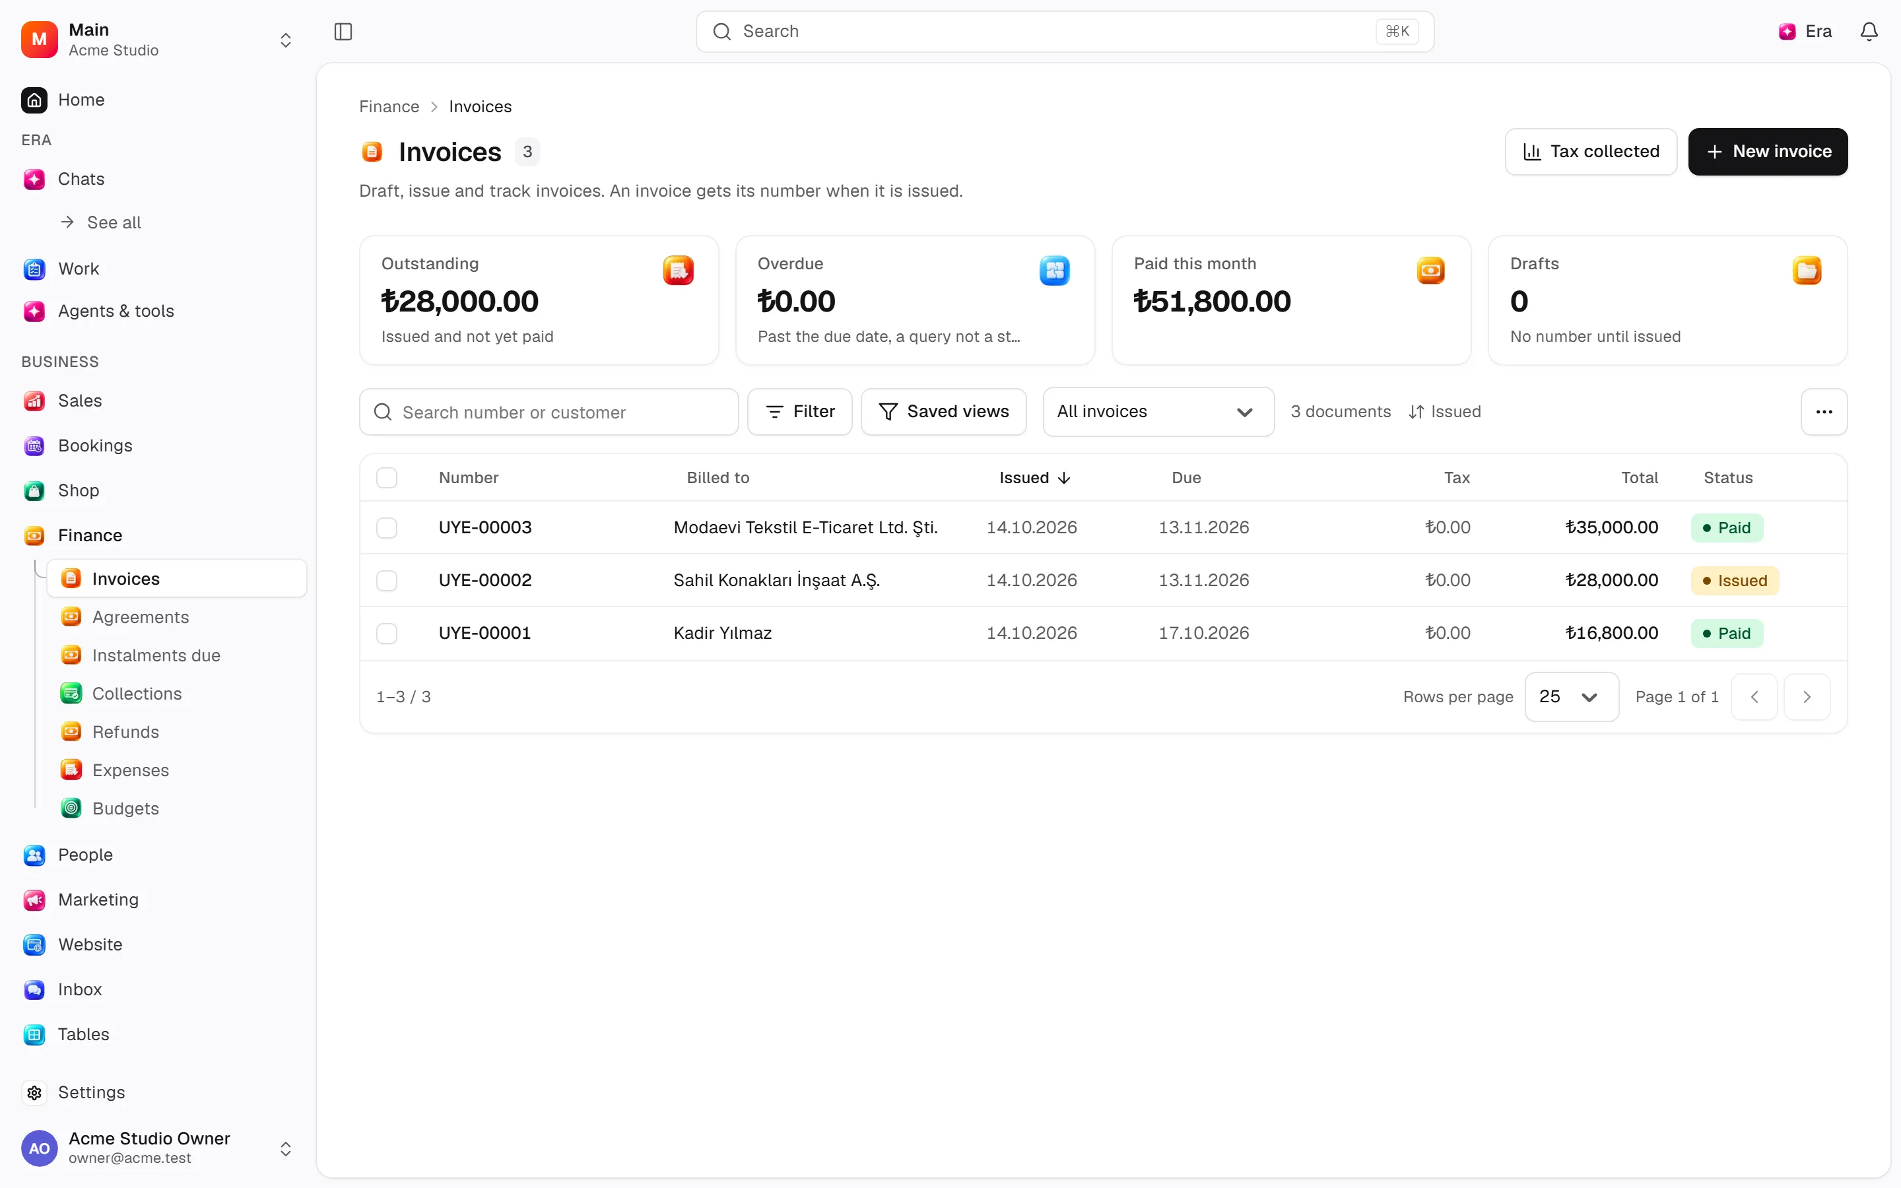Sort by Issued column header
This screenshot has width=1901, height=1188.
pos(1034,478)
